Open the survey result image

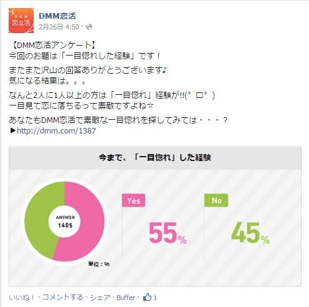155,216
